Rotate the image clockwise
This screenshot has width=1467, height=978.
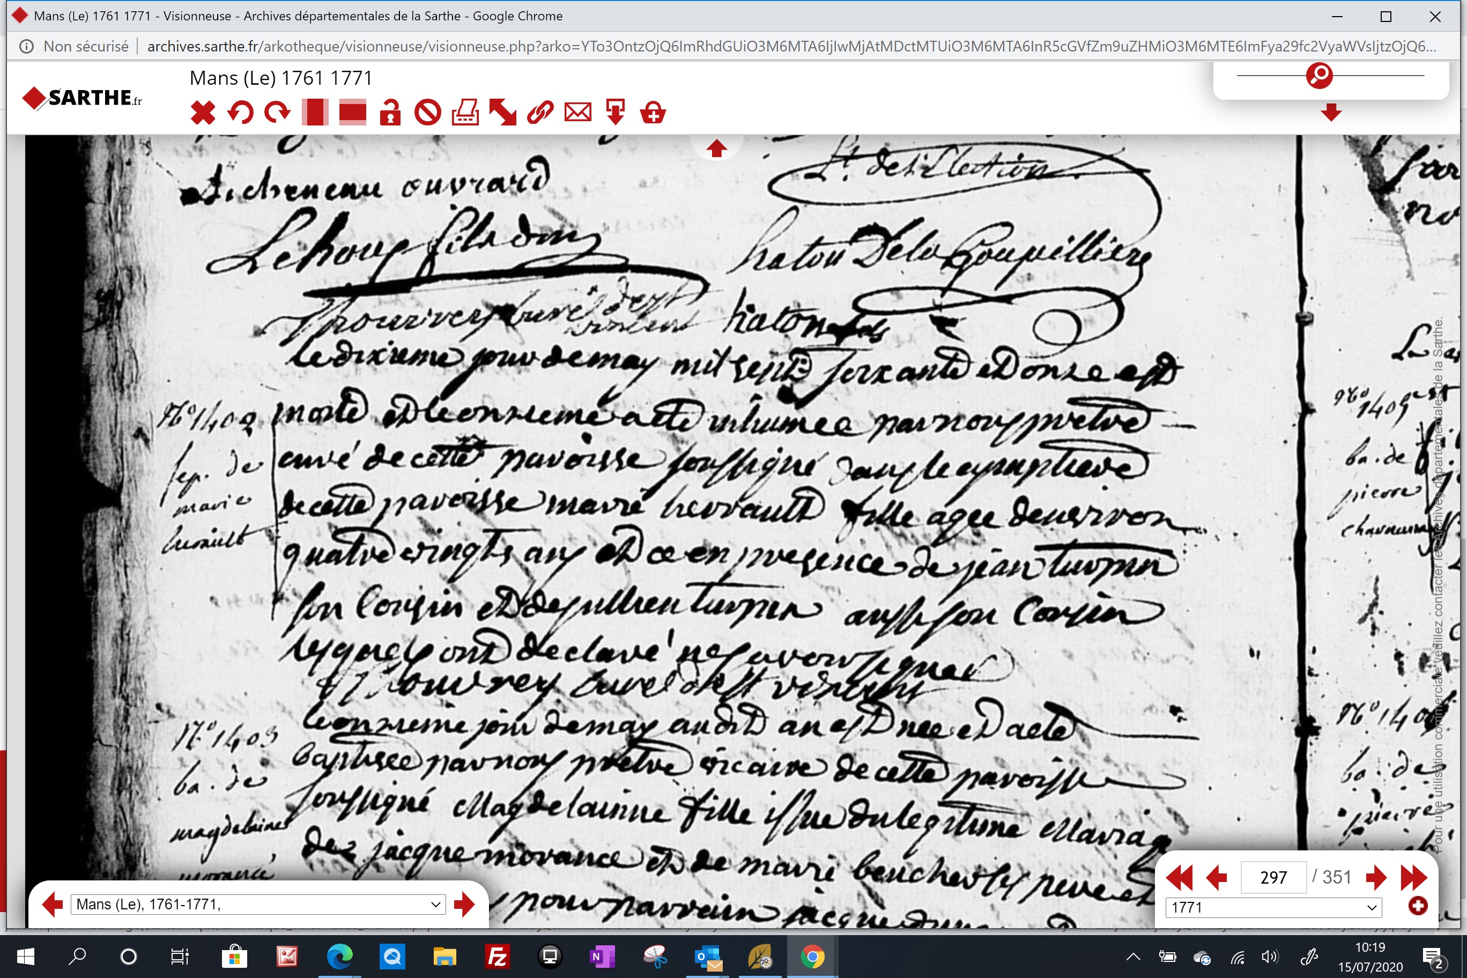click(278, 113)
